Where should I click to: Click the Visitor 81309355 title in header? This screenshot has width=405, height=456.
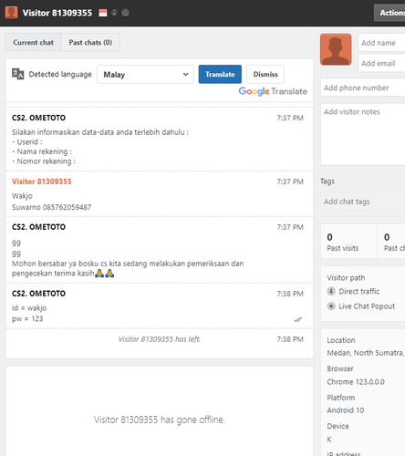pyautogui.click(x=57, y=13)
